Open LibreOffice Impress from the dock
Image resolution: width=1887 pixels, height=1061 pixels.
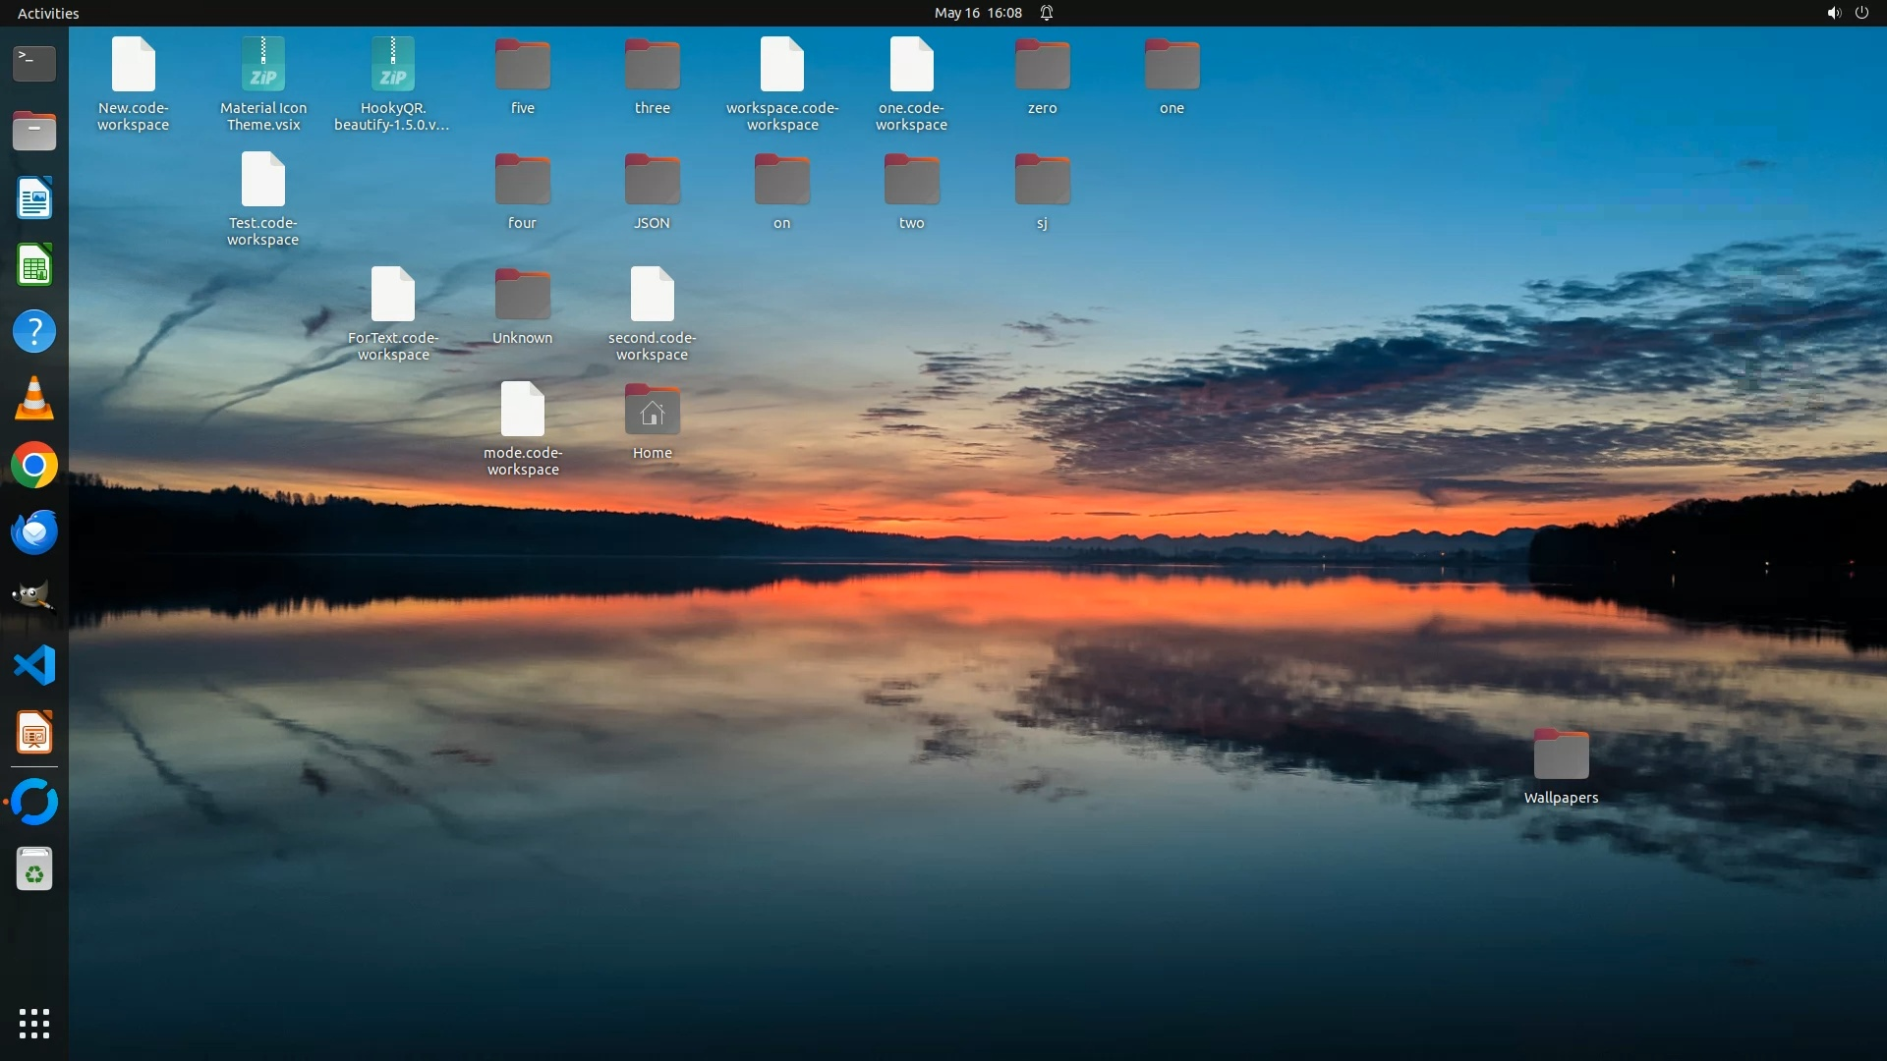click(34, 733)
